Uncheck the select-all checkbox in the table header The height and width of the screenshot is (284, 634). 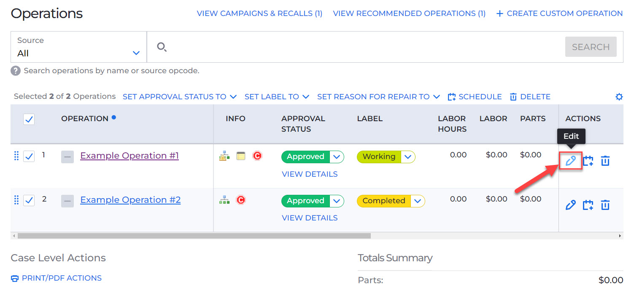(x=29, y=119)
